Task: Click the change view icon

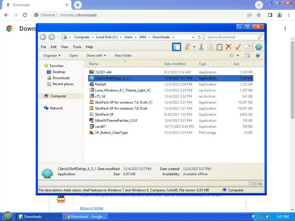Action: 231,56
